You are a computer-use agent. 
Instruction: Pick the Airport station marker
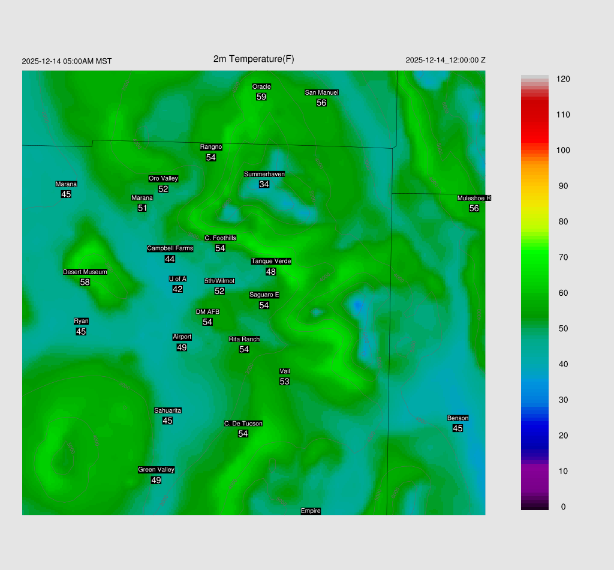[182, 337]
